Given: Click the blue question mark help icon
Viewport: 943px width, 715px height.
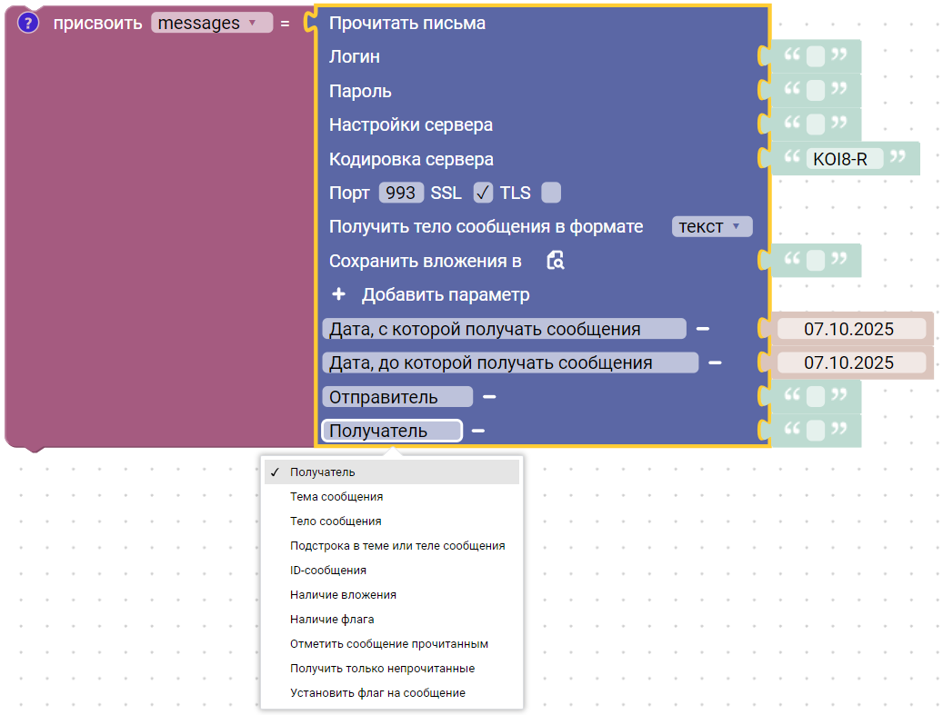Looking at the screenshot, I should click(28, 24).
